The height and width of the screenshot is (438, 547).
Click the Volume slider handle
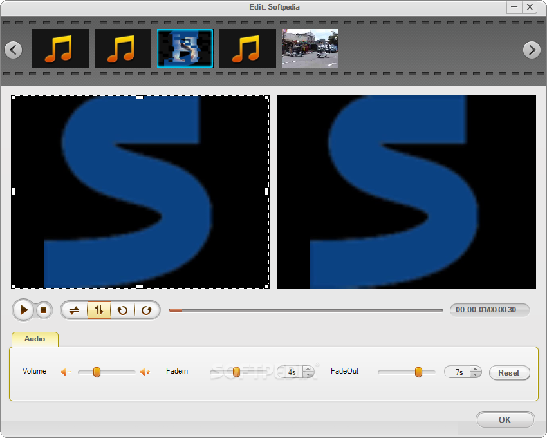coord(97,372)
